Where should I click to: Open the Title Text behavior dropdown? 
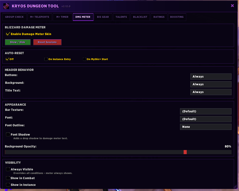[211, 92]
